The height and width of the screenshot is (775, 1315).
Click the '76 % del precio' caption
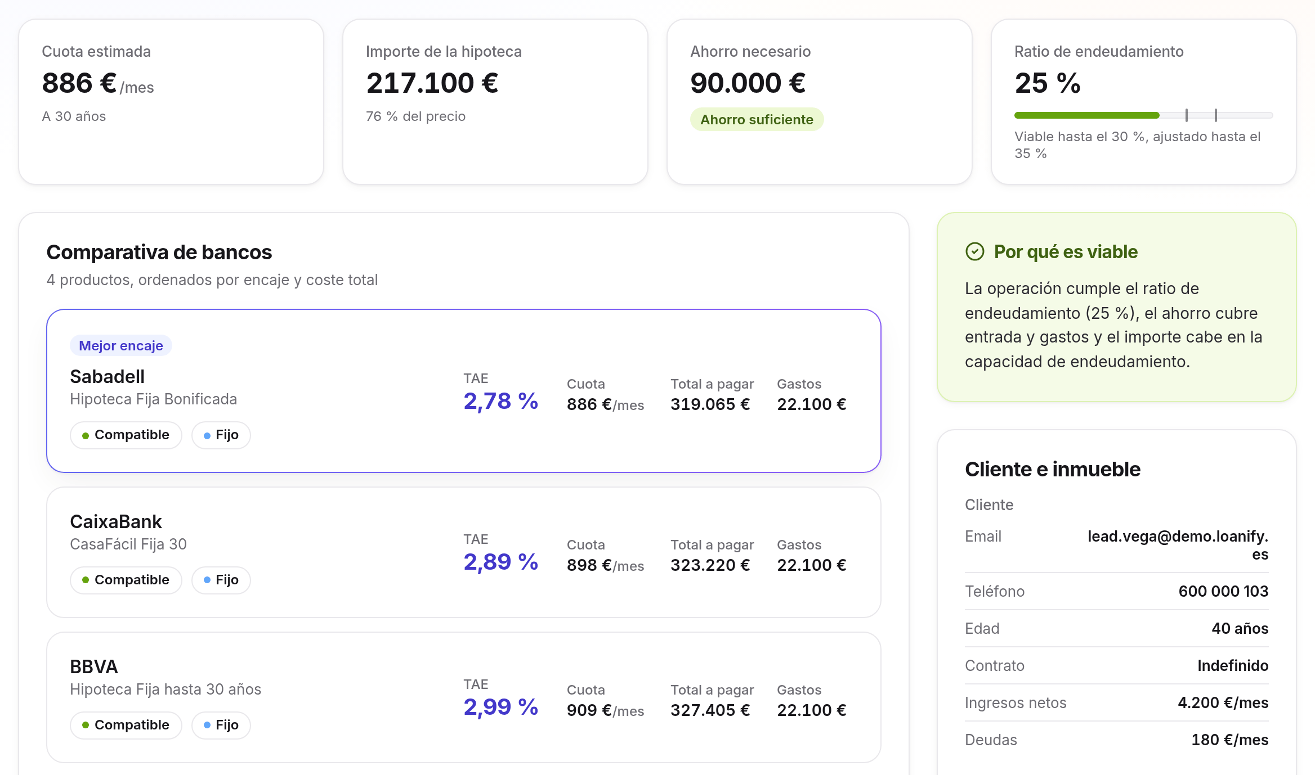(415, 116)
